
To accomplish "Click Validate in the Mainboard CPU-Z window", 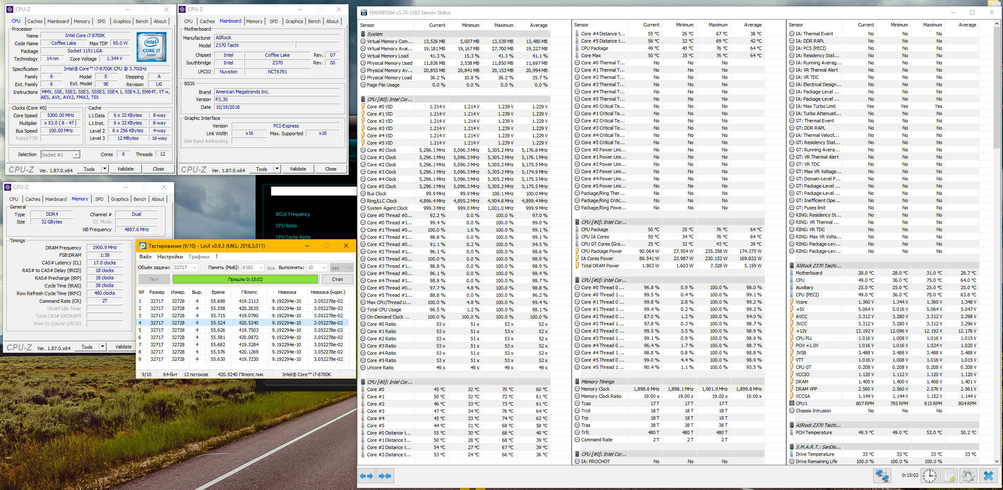I will (x=298, y=169).
